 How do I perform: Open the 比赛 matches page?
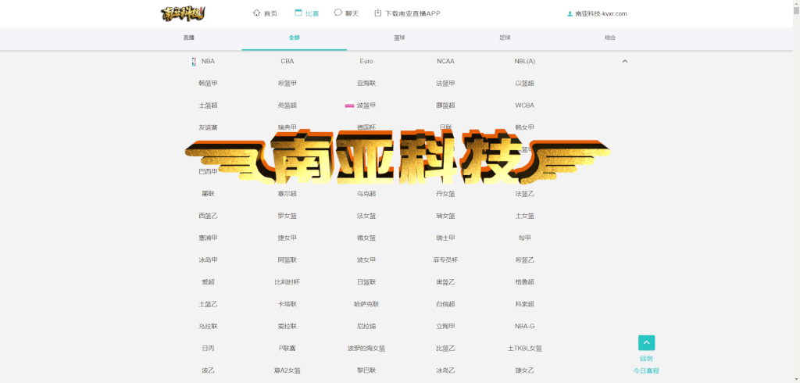[x=306, y=13]
